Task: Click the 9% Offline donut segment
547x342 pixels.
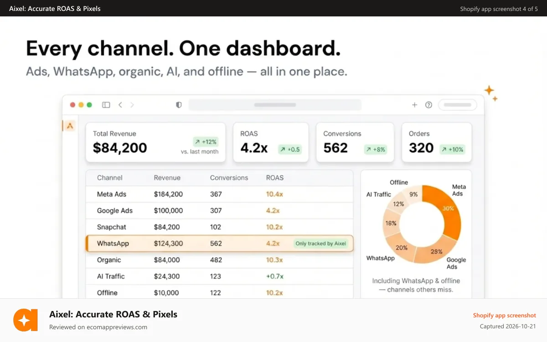Action: [x=413, y=194]
